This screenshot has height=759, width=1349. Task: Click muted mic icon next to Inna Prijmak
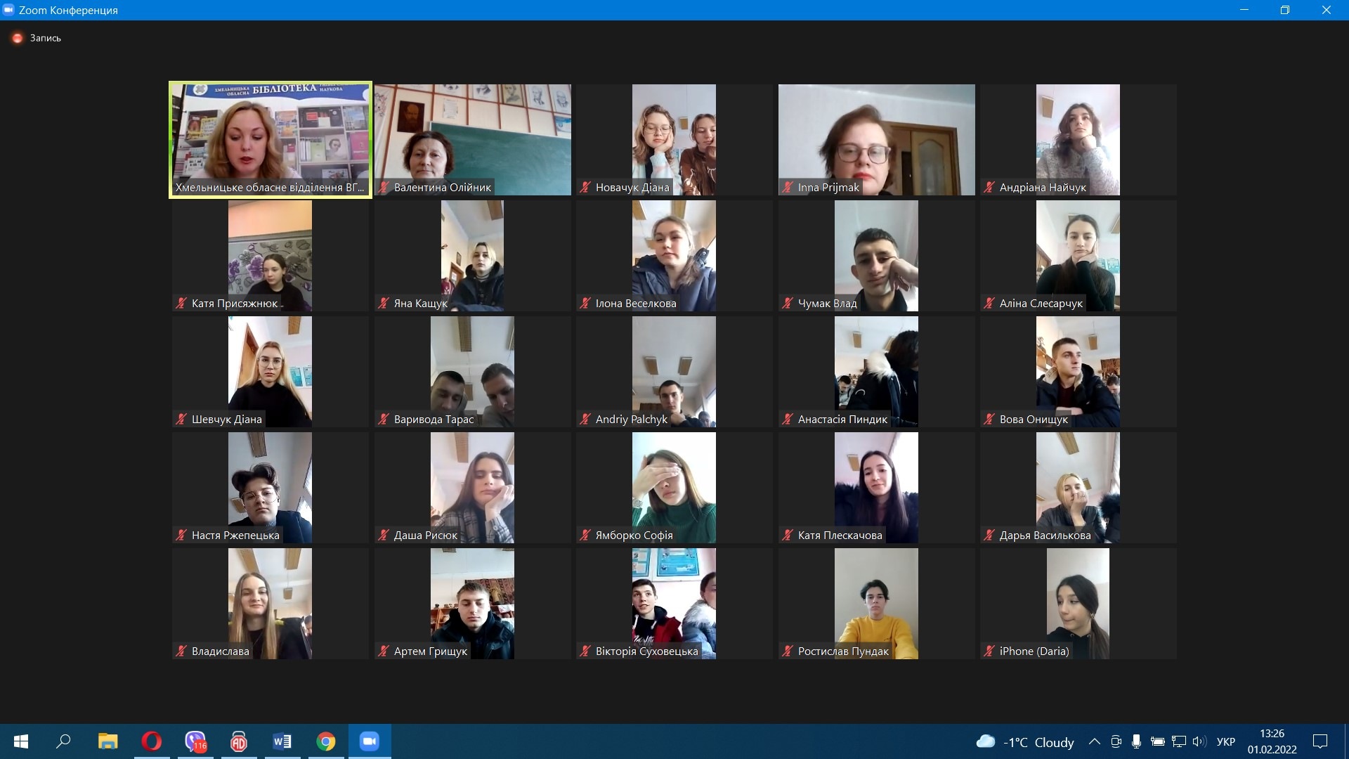click(788, 188)
